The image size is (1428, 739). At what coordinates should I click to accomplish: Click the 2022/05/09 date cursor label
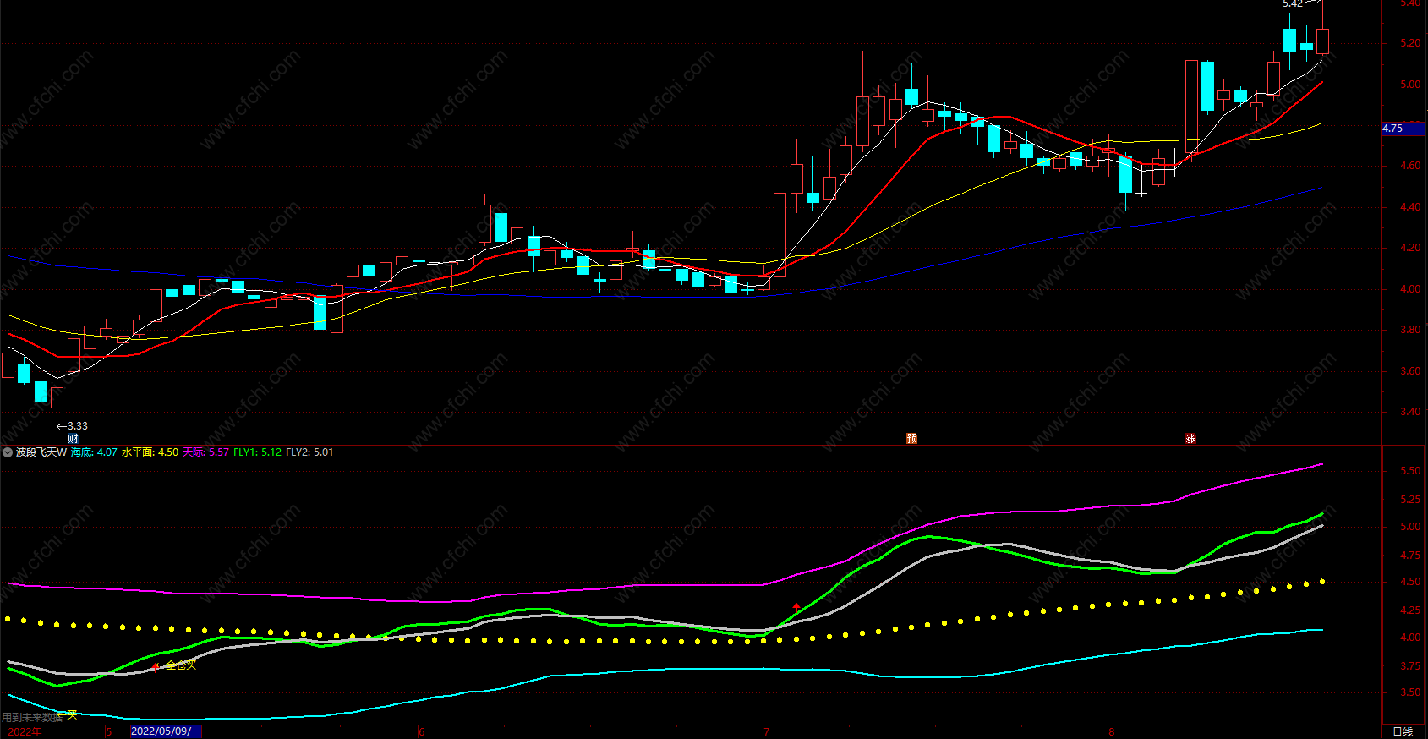[166, 731]
